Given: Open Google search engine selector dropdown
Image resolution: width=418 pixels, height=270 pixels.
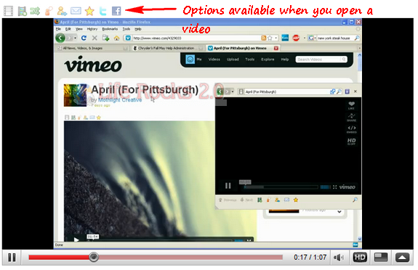Looking at the screenshot, I should pos(312,38).
